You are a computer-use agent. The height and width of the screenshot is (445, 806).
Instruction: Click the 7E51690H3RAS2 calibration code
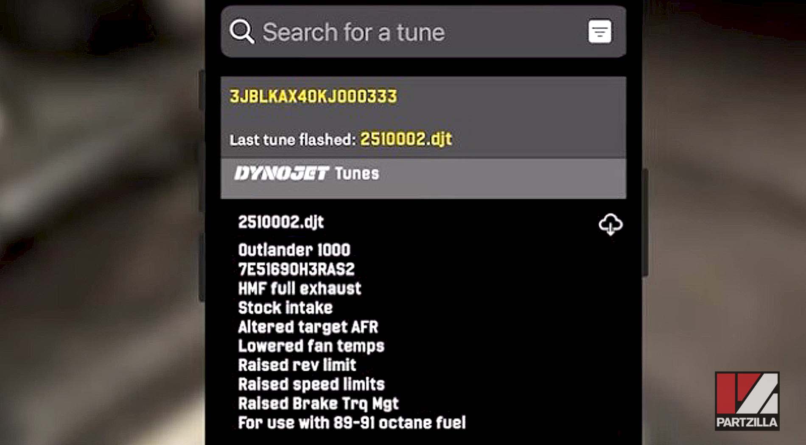pyautogui.click(x=296, y=270)
